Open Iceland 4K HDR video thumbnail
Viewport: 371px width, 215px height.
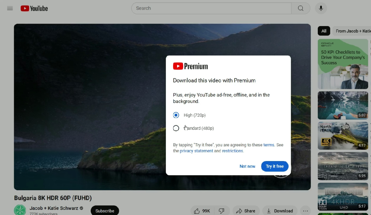click(x=343, y=196)
